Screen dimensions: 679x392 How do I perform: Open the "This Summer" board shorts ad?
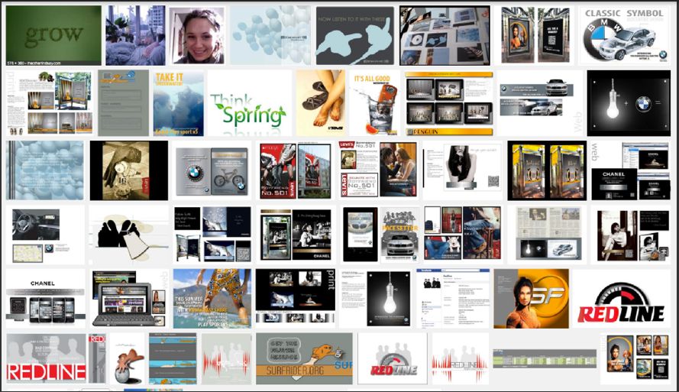pos(212,299)
